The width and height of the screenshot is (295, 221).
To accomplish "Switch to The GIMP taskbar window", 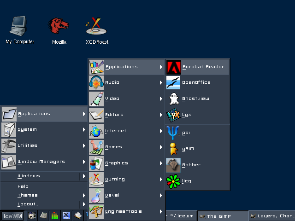I will 223,216.
